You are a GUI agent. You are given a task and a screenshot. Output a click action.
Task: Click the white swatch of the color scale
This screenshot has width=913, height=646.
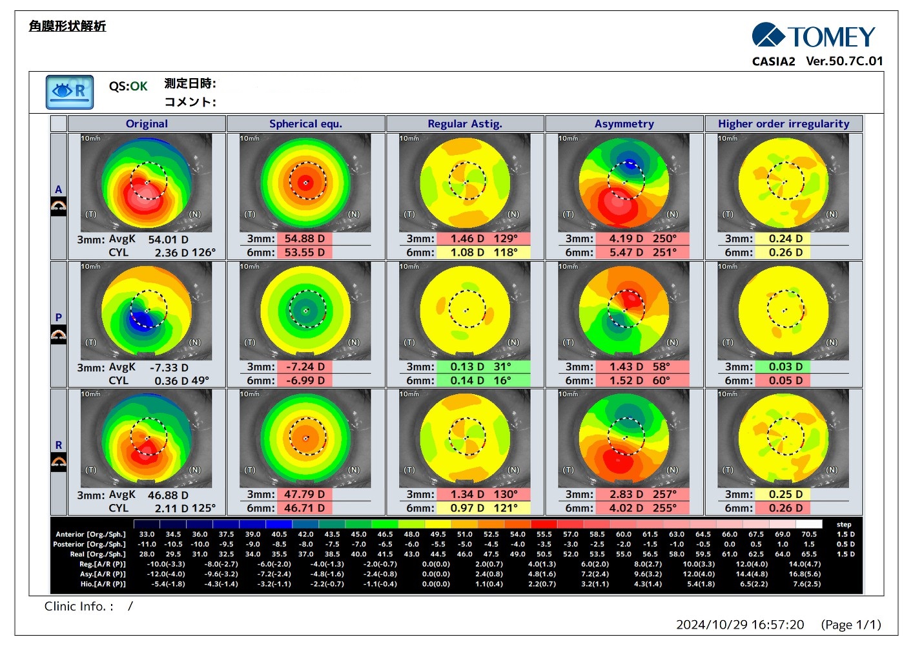pos(809,524)
